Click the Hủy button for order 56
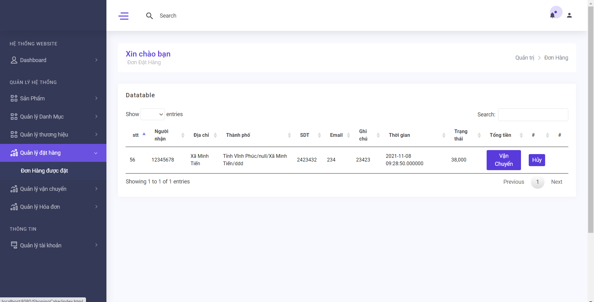594x302 pixels. pyautogui.click(x=537, y=160)
